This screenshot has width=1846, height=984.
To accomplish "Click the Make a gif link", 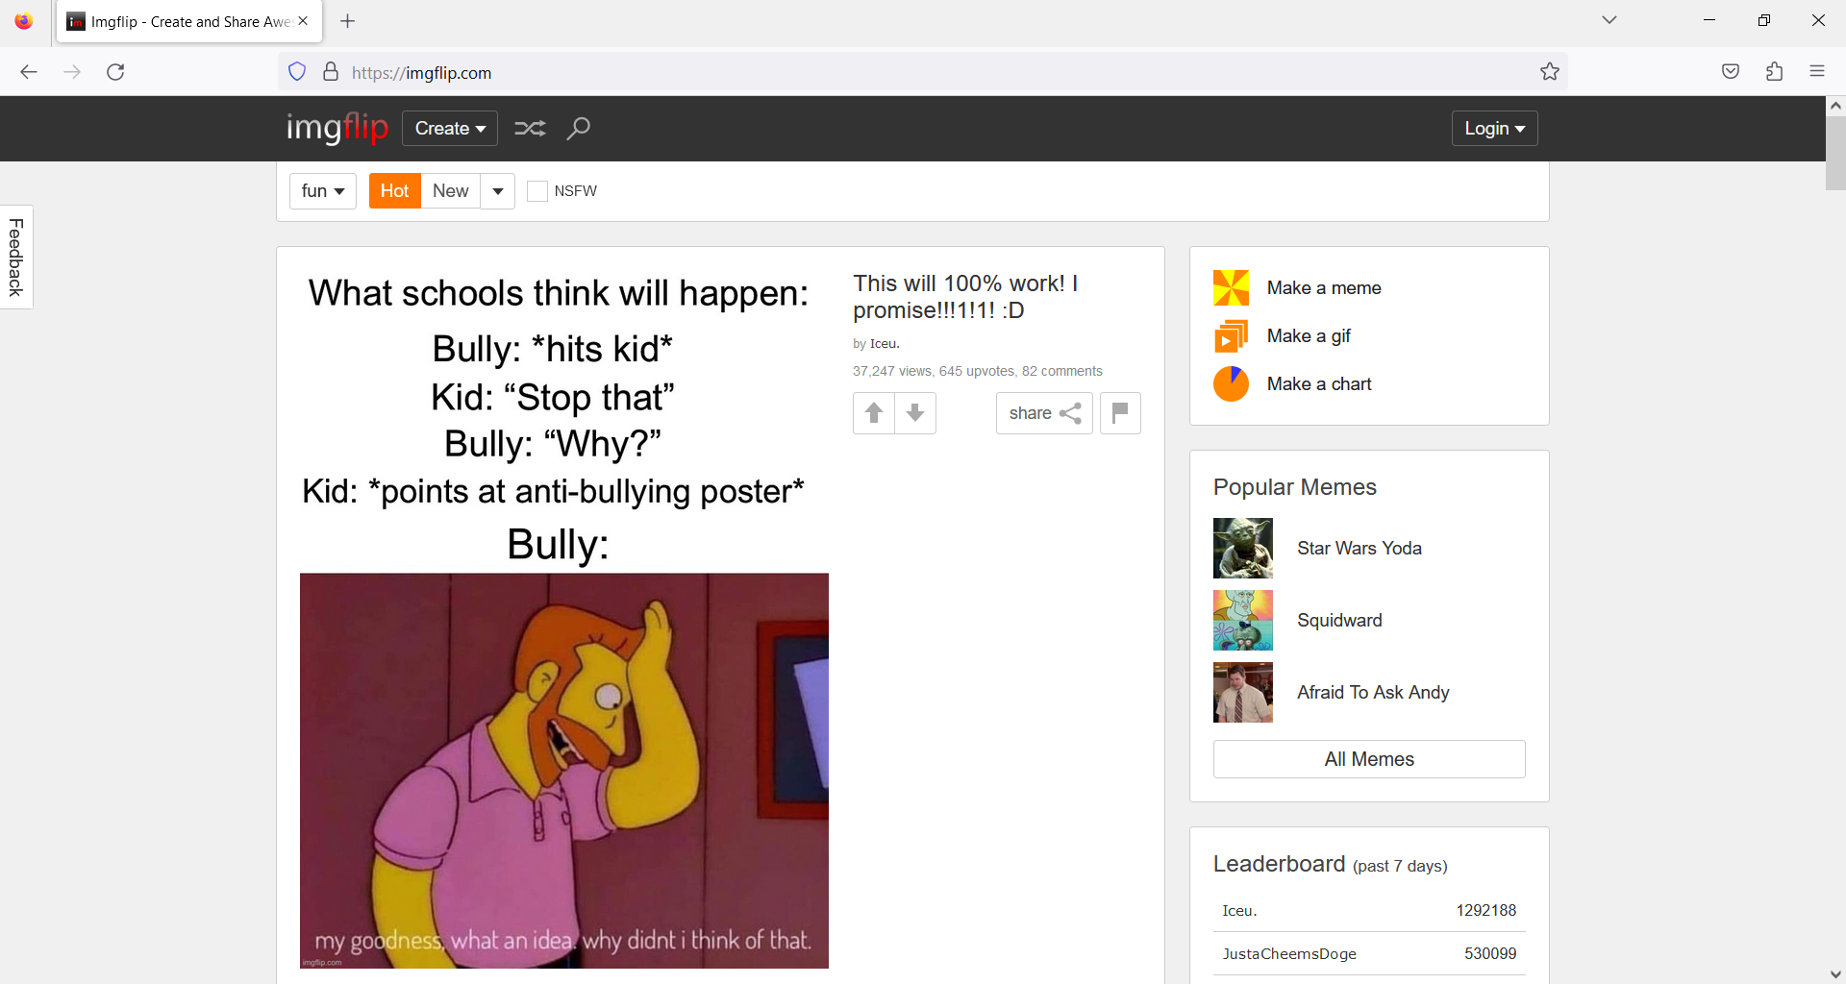I will pos(1309,336).
